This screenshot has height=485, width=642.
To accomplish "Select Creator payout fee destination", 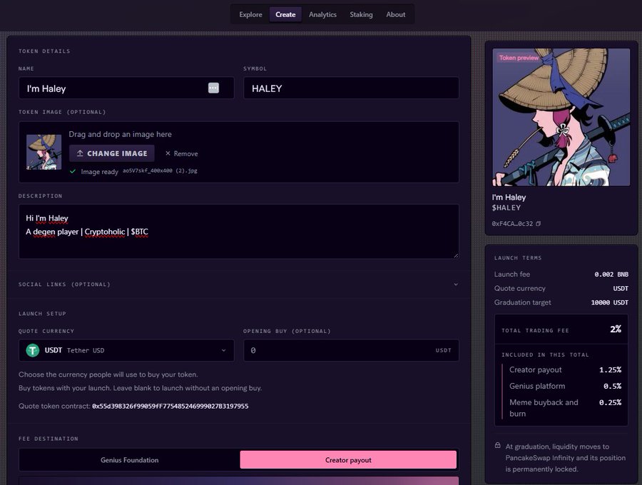I will click(x=348, y=460).
